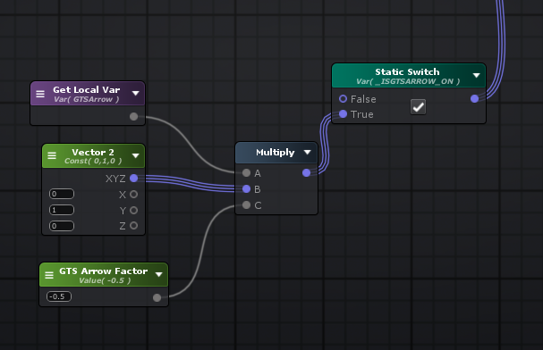Select Multiply input port A
The image size is (543, 350).
tap(246, 172)
